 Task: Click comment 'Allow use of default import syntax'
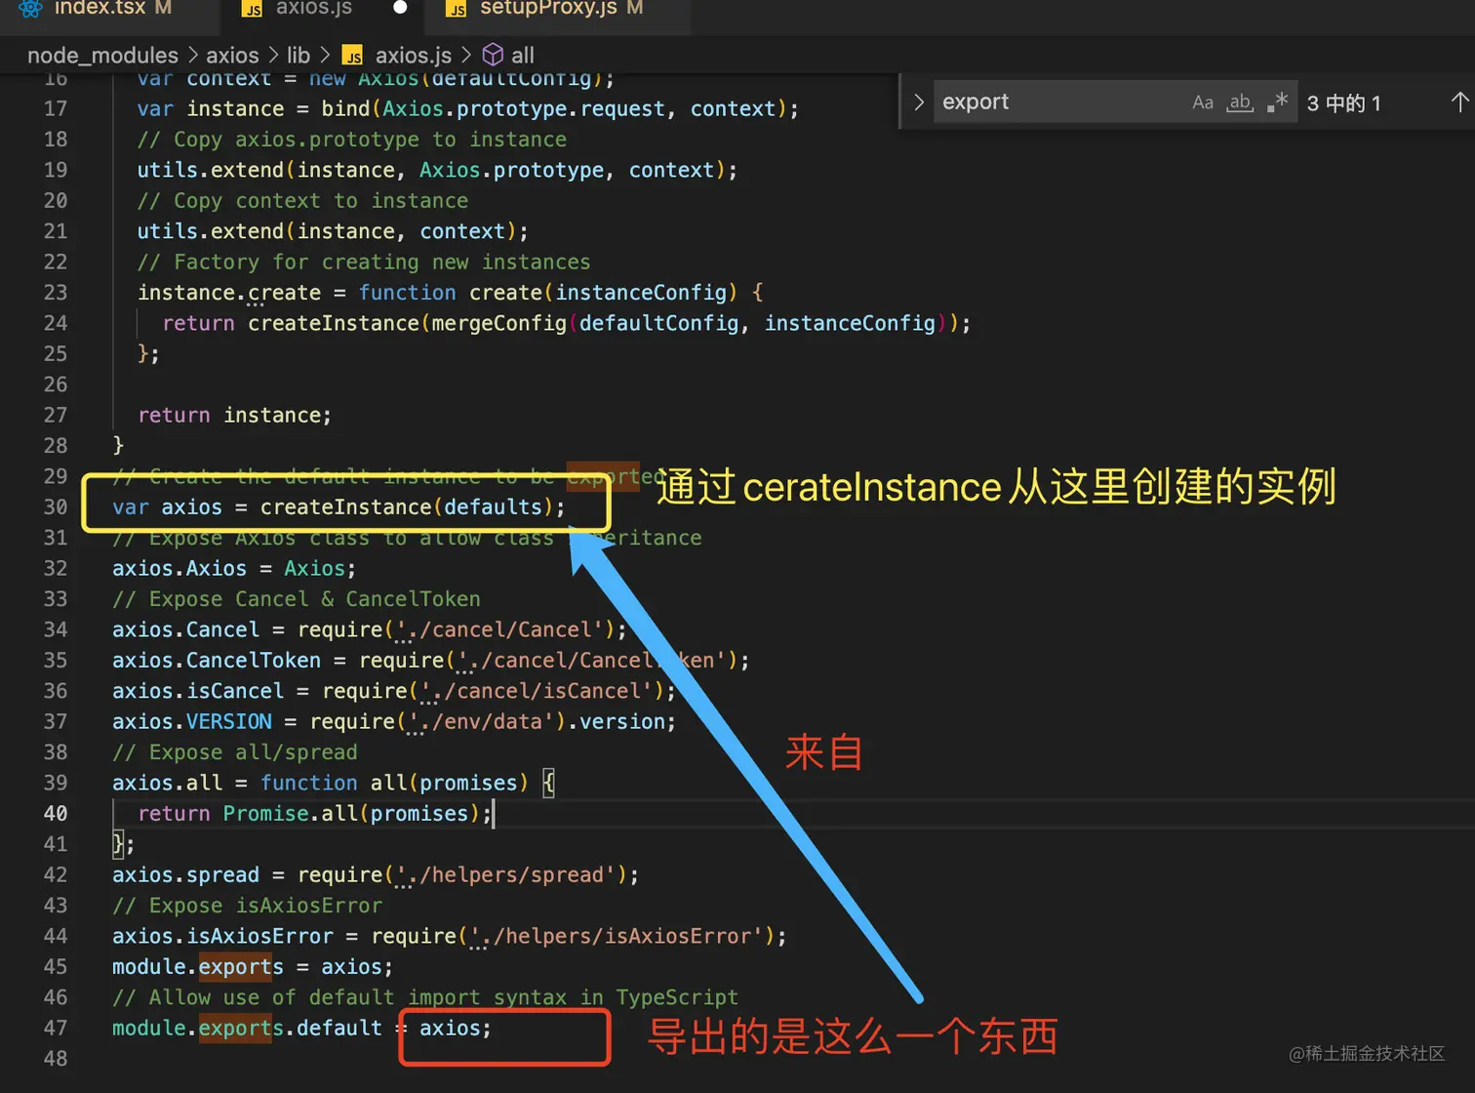click(x=425, y=997)
